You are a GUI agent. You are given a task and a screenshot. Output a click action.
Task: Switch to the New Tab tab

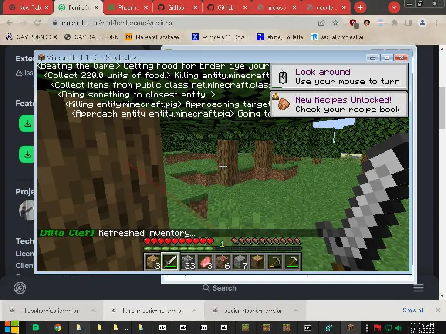coord(28,8)
